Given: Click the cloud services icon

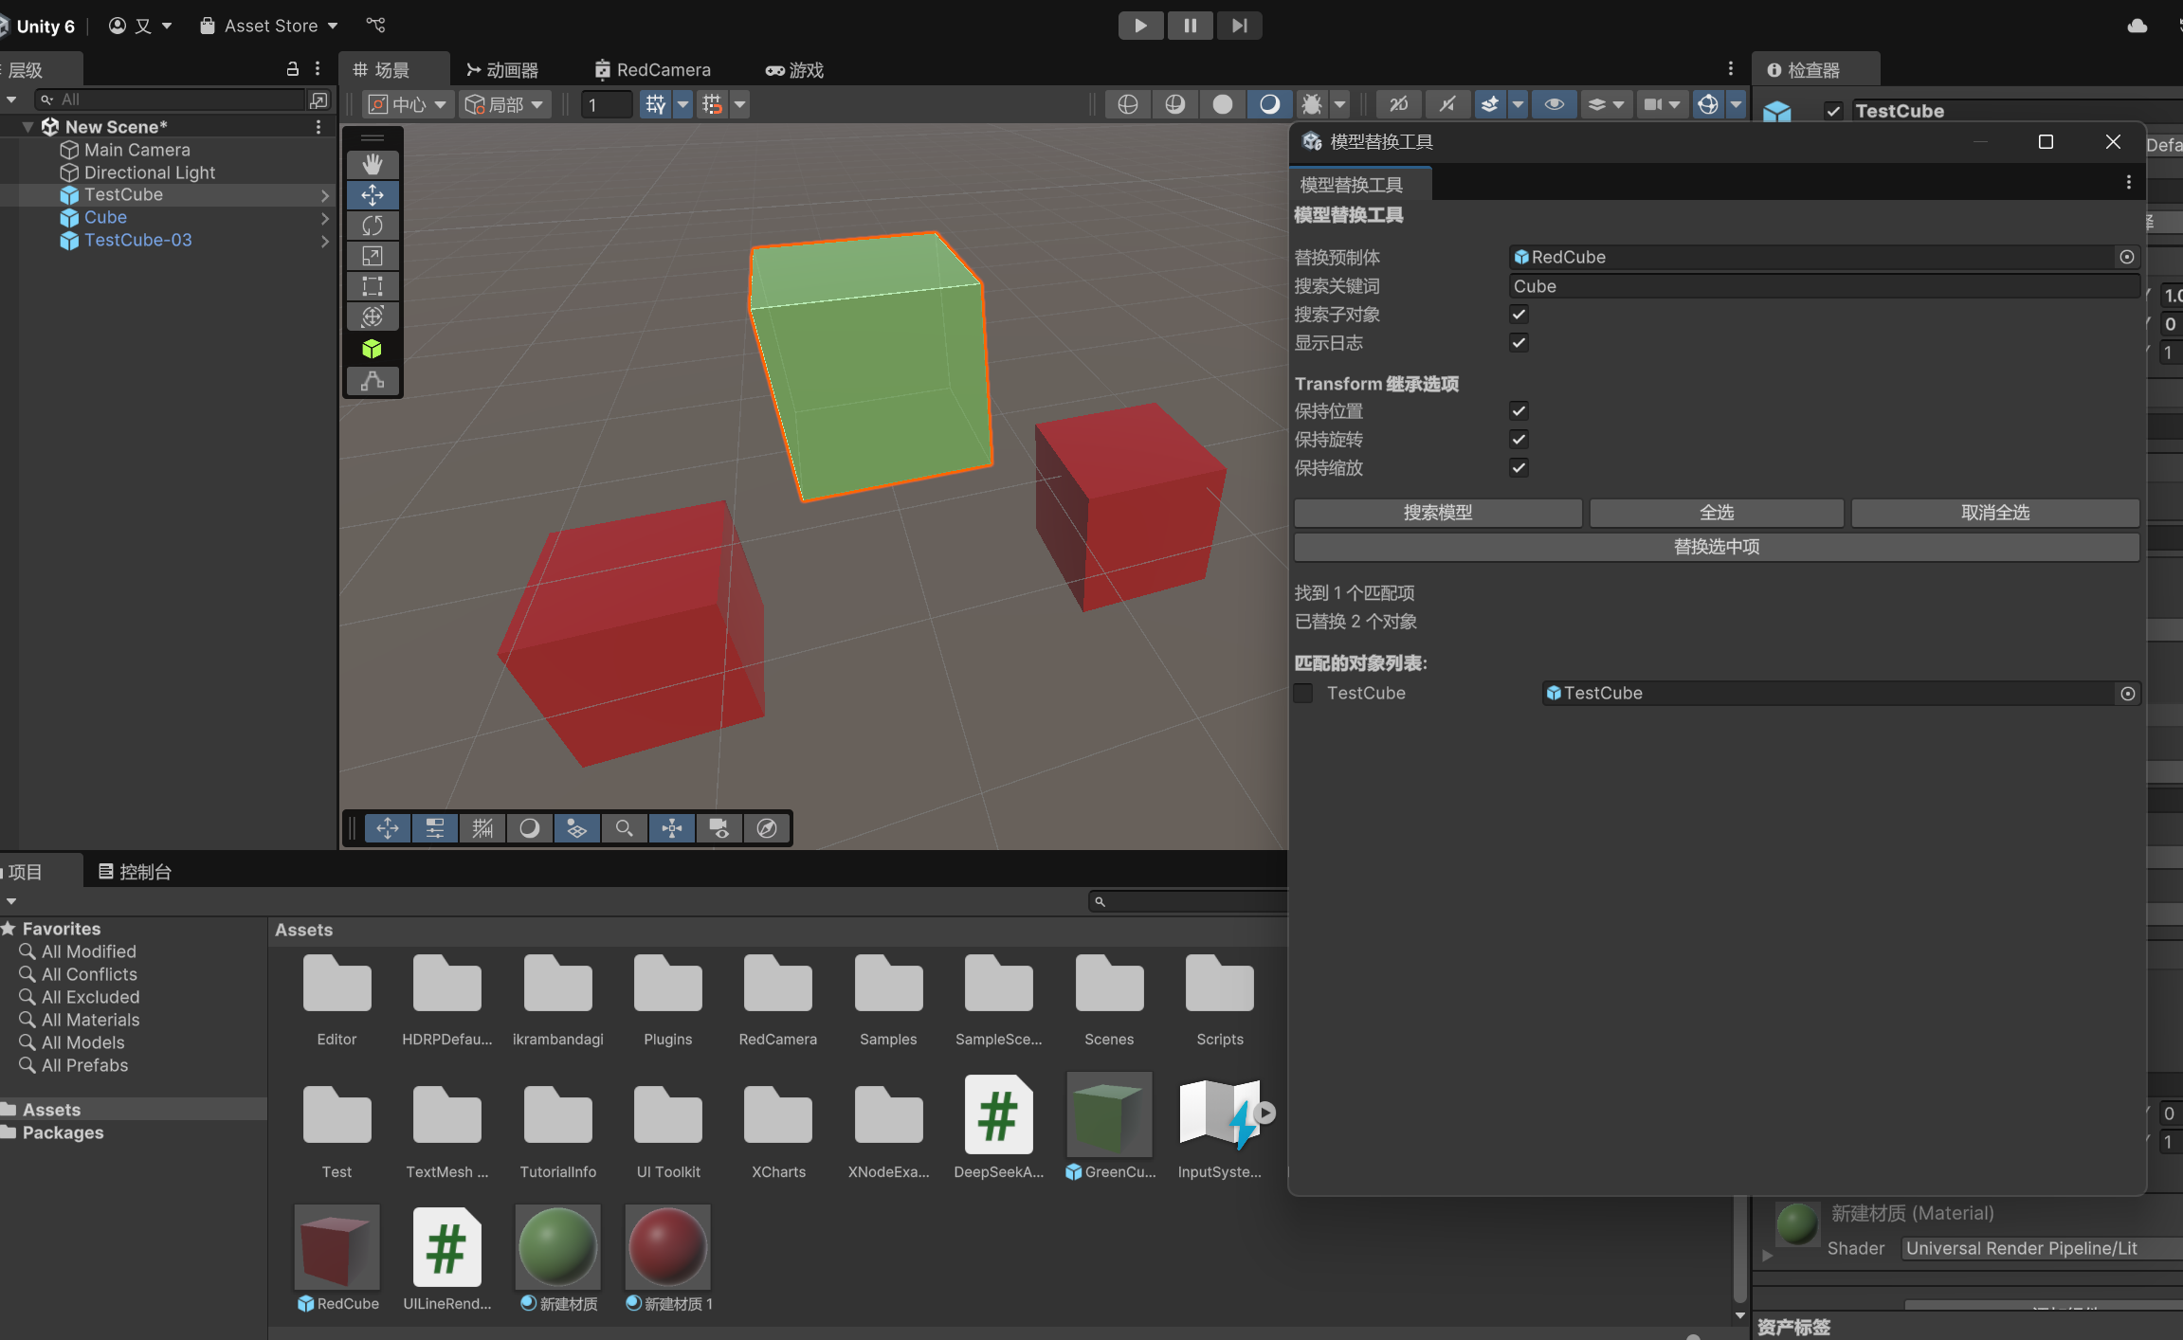Looking at the screenshot, I should coord(2137,26).
